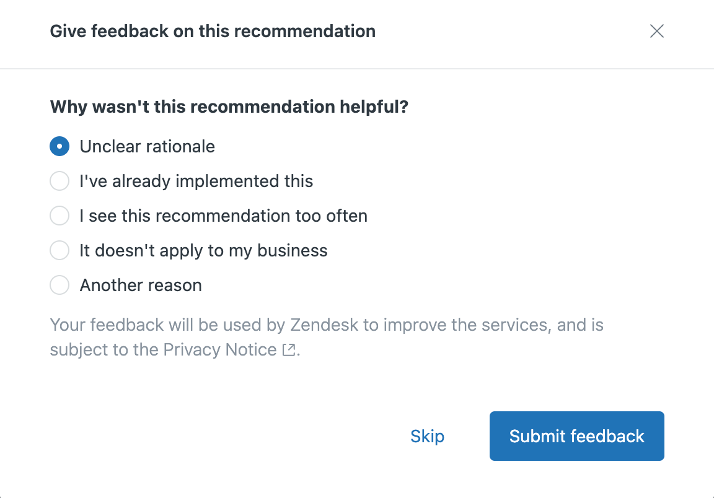714x498 pixels.
Task: Choose the Another reason radio circle
Action: (x=59, y=285)
